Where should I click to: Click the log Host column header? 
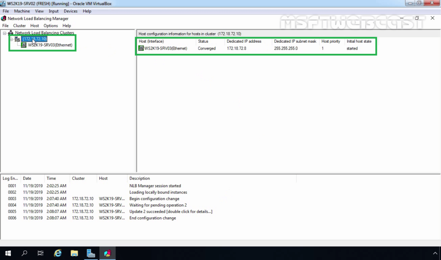click(x=112, y=179)
